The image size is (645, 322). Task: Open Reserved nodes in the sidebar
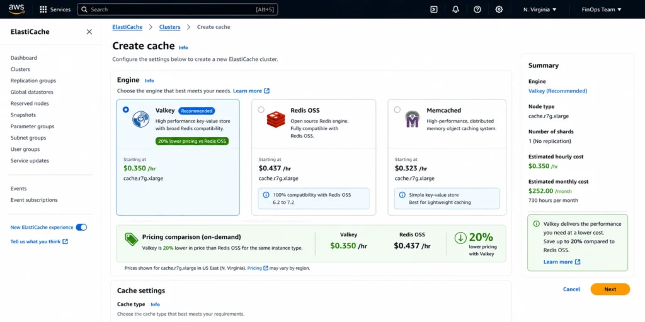pyautogui.click(x=30, y=104)
